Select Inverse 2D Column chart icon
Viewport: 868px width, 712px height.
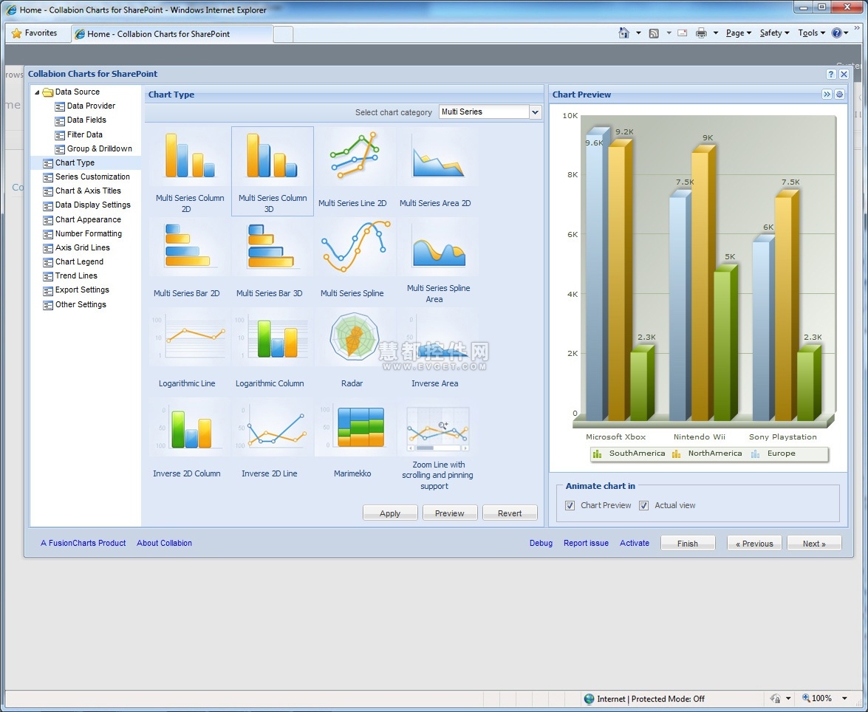coord(188,428)
